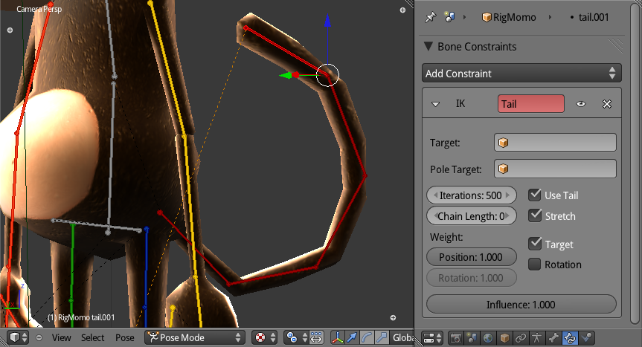Click the Position weight slider
The image size is (642, 347).
[471, 257]
